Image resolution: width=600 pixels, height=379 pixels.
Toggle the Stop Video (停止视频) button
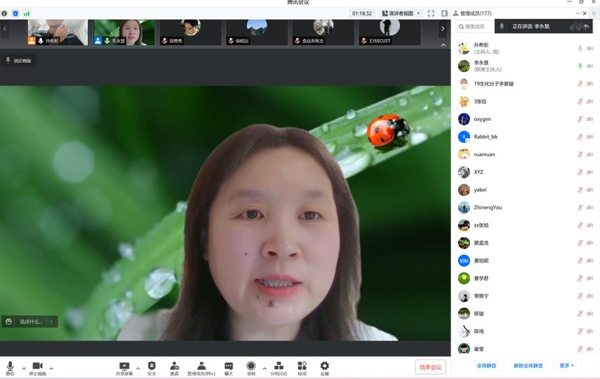click(x=37, y=367)
